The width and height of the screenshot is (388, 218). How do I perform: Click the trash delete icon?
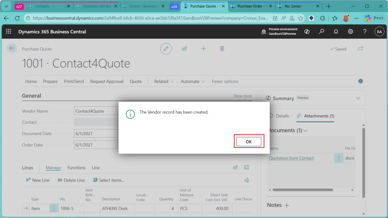(222, 48)
